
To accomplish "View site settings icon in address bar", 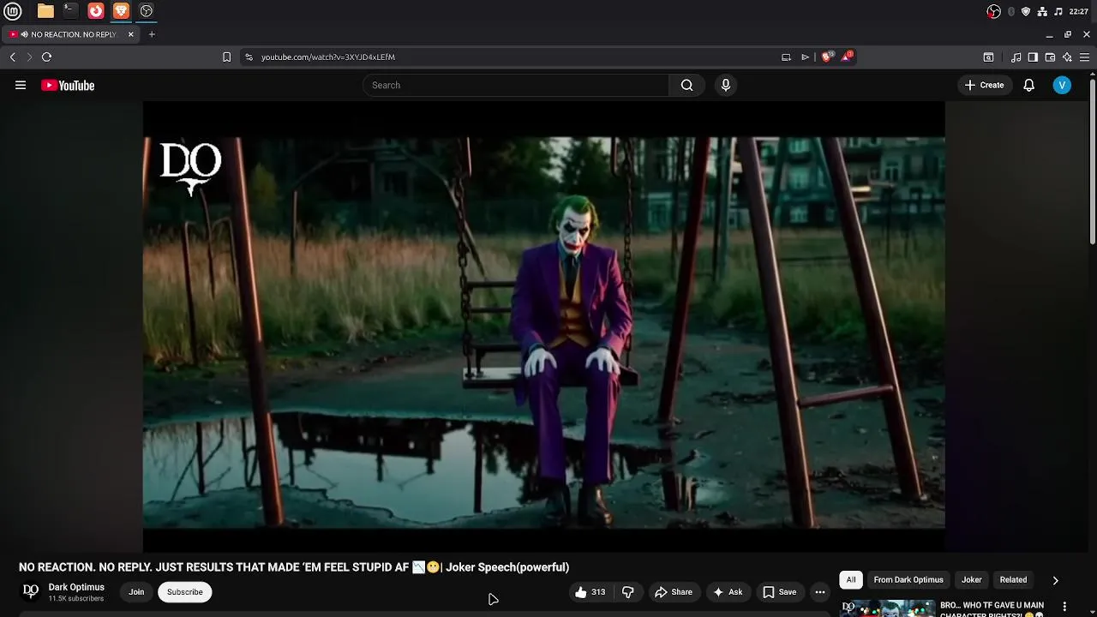I will [249, 57].
